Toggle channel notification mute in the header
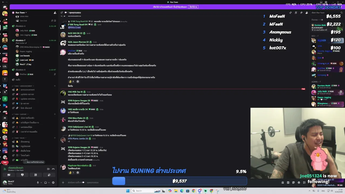The height and width of the screenshot is (194, 345). click(296, 13)
